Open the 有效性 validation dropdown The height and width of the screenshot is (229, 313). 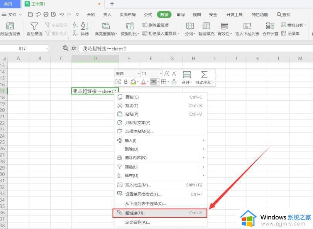[x=225, y=29]
